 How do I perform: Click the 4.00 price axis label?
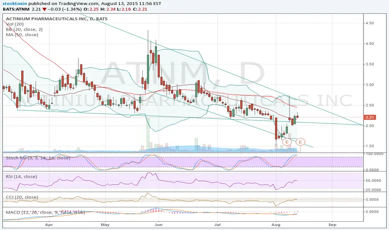pyautogui.click(x=370, y=43)
